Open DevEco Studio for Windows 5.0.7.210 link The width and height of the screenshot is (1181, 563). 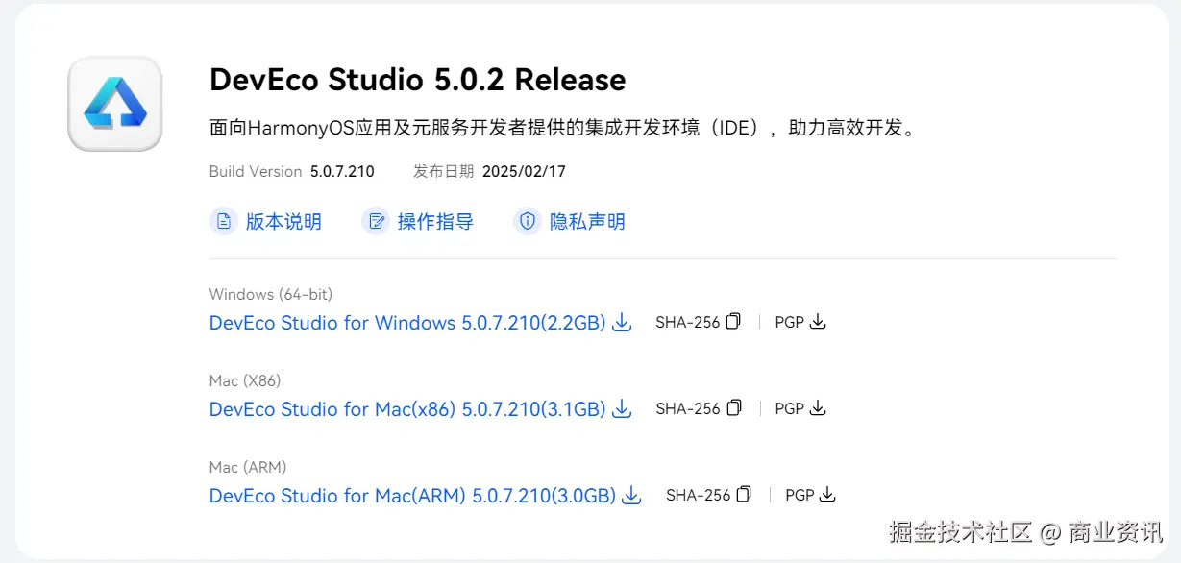click(407, 323)
